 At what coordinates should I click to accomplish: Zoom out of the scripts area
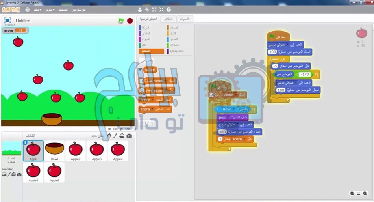352,193
